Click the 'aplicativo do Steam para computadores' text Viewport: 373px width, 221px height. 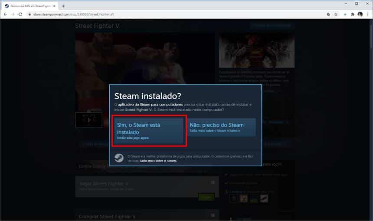(151, 105)
